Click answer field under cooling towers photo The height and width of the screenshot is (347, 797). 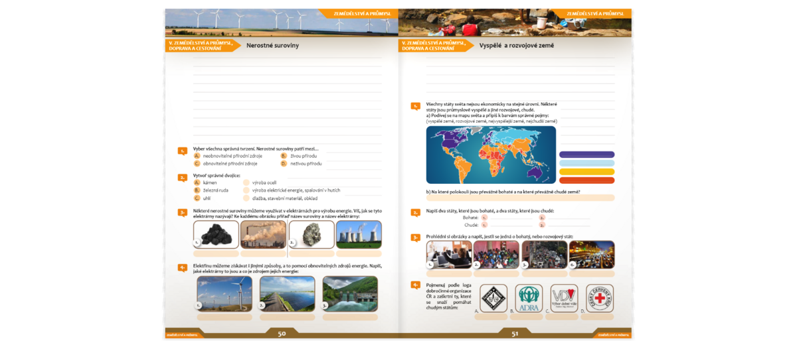(x=359, y=254)
